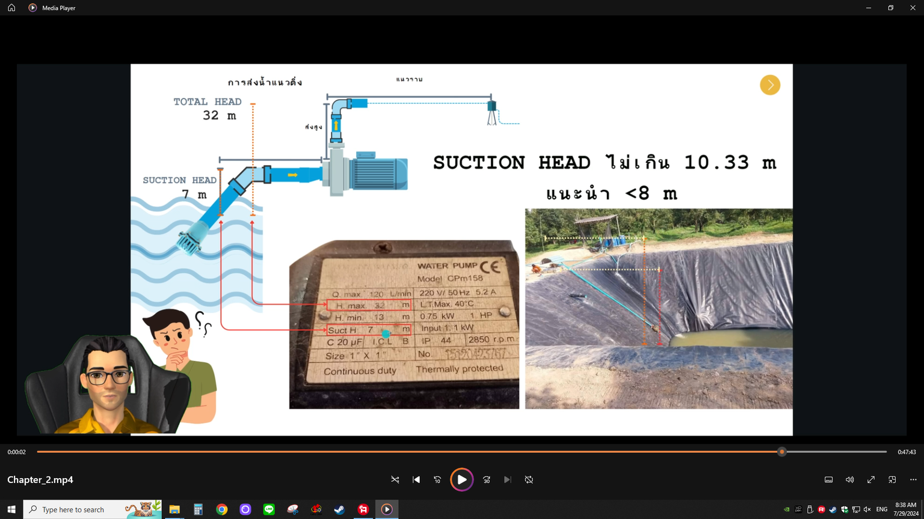The image size is (924, 519).
Task: Go to previous track
Action: [416, 479]
